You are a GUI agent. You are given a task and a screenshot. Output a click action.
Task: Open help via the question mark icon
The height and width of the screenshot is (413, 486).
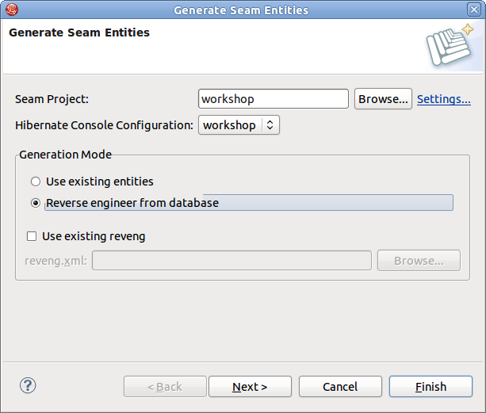(28, 386)
